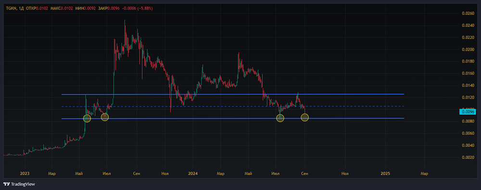Click the 0.0060 price axis label
This screenshot has width=481, height=190.
coord(468,134)
